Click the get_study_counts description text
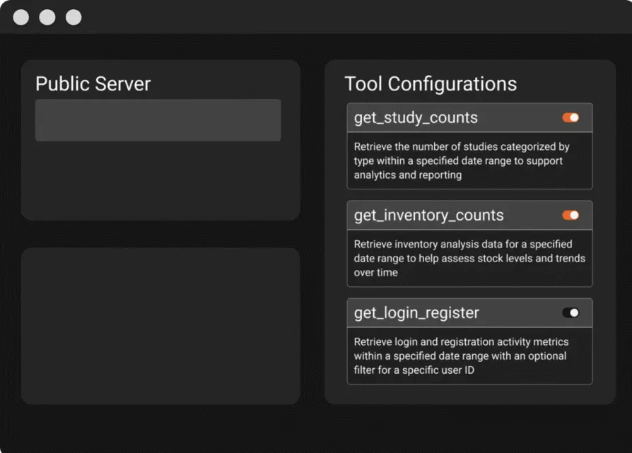The width and height of the screenshot is (632, 453). (462, 161)
